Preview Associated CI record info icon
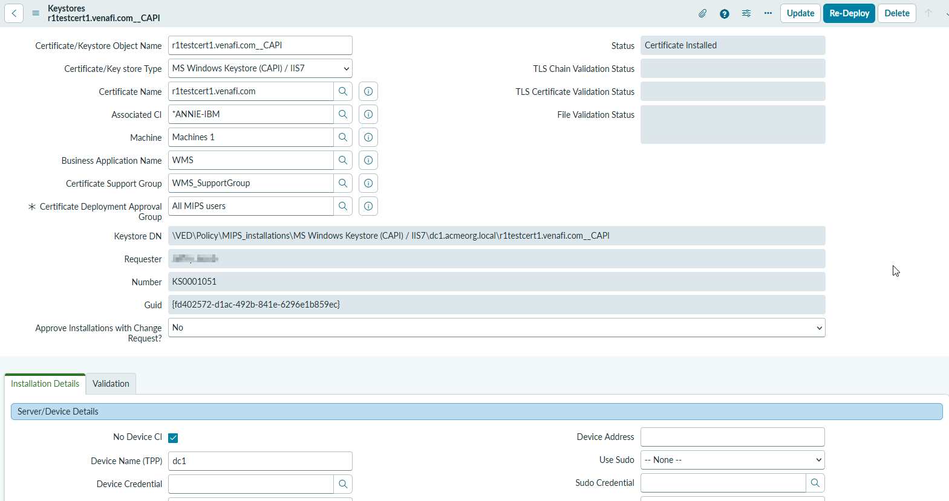The image size is (949, 501). coord(368,114)
